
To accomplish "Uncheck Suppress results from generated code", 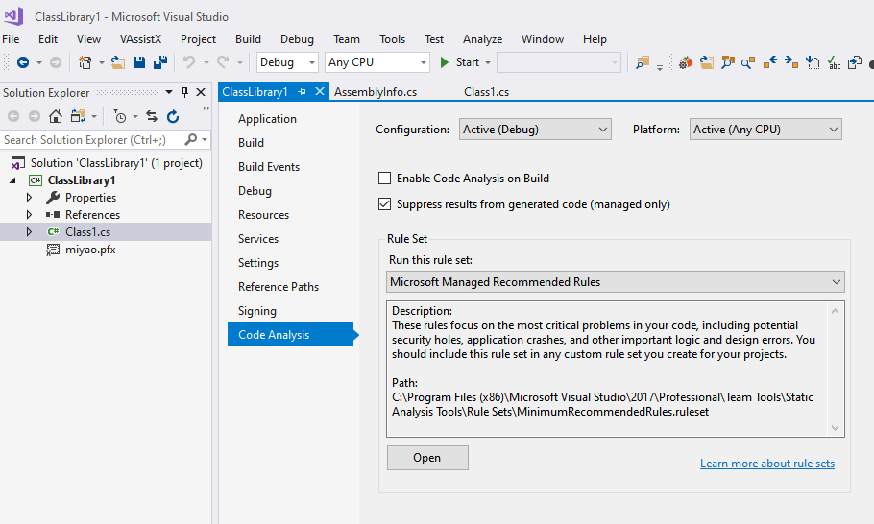I will pos(384,204).
